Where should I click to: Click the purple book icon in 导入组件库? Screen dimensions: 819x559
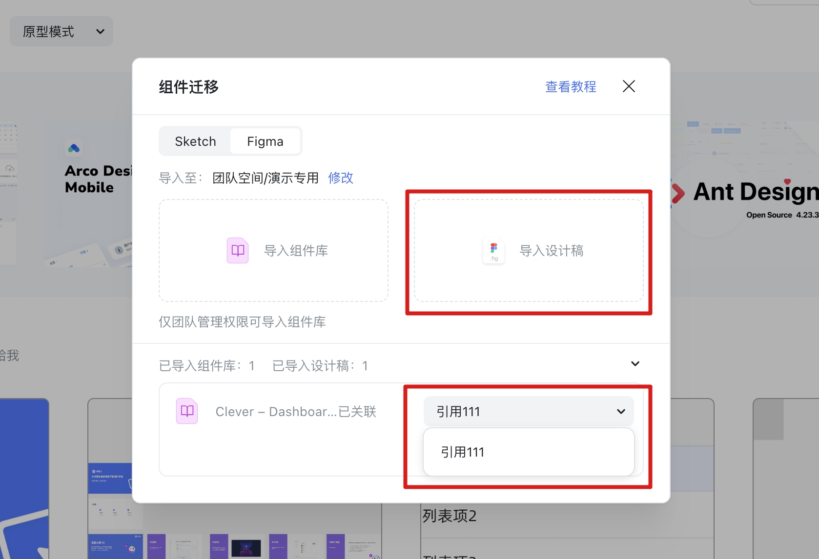[238, 250]
